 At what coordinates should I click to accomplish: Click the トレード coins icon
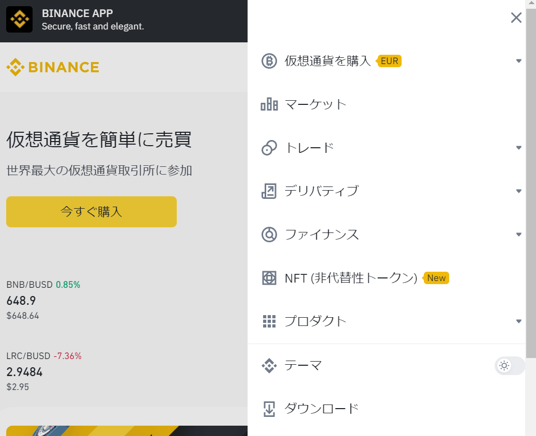269,148
